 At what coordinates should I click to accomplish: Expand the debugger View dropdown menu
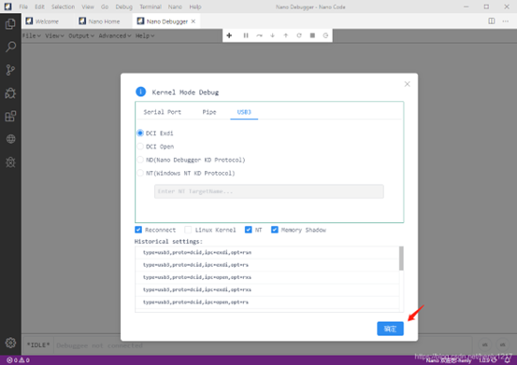coord(54,35)
